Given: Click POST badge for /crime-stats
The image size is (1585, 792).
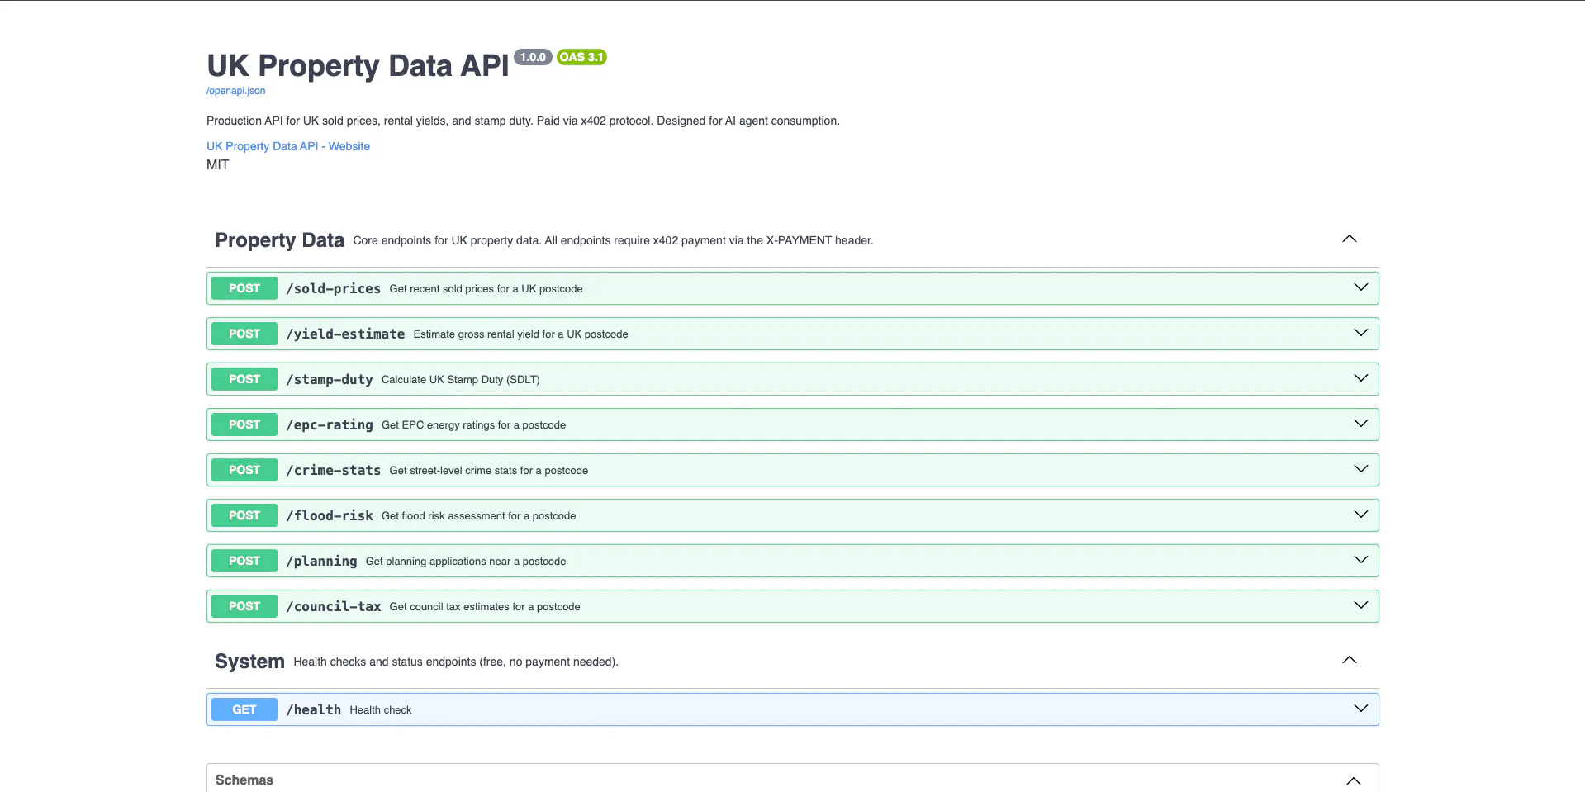Looking at the screenshot, I should 244,470.
